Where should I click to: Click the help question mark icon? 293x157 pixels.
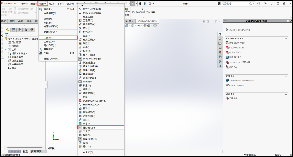tap(265, 4)
